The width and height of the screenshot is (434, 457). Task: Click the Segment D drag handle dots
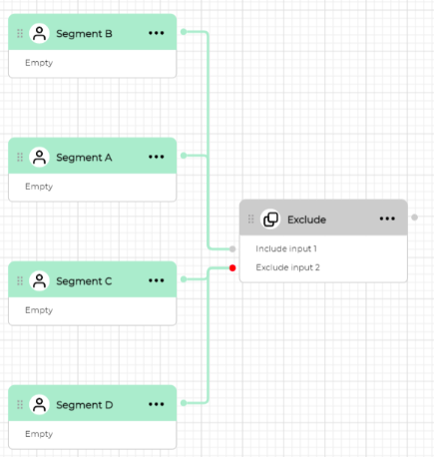[x=20, y=404]
